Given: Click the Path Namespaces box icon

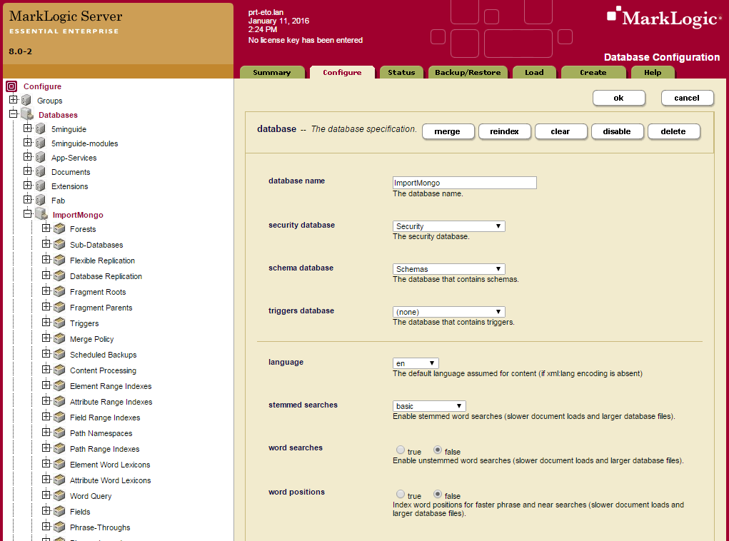Looking at the screenshot, I should tap(59, 433).
